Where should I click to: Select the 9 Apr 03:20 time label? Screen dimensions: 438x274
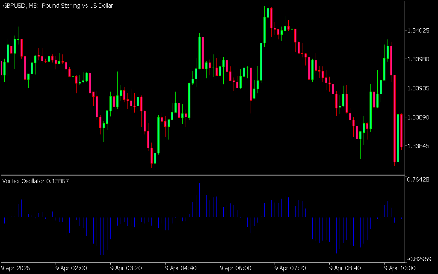pyautogui.click(x=126, y=268)
